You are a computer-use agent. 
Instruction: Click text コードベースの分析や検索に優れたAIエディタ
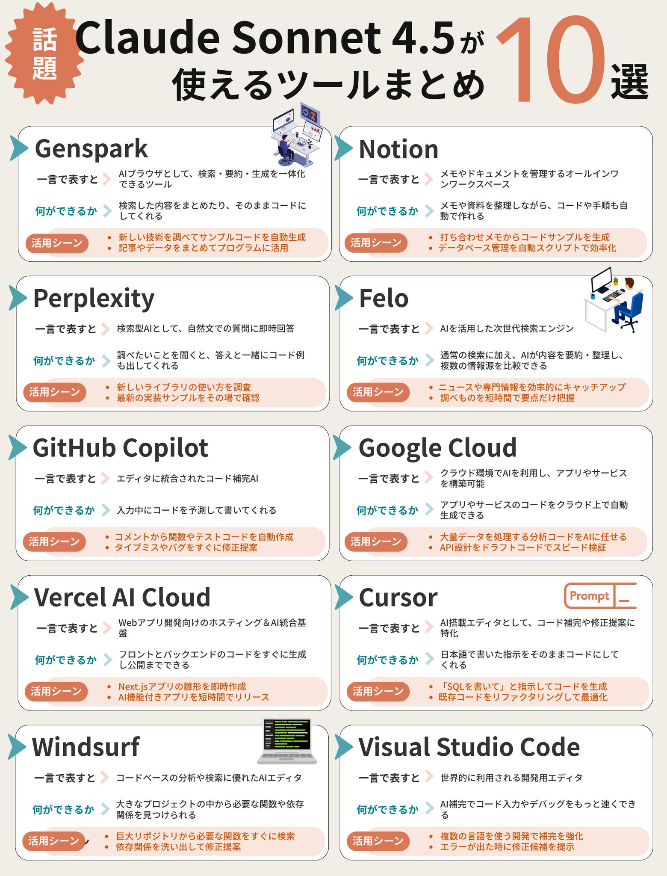209,778
